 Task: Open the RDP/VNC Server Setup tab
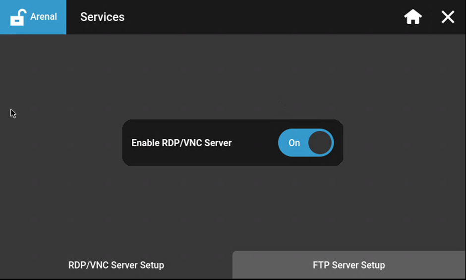(116, 265)
